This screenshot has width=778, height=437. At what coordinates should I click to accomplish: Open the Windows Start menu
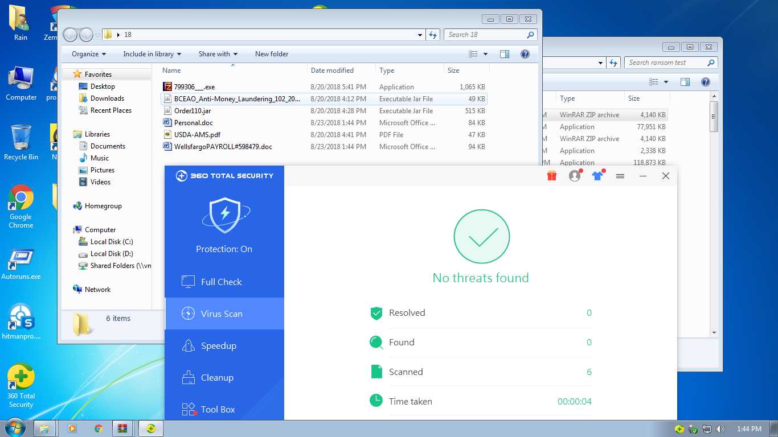pos(15,428)
